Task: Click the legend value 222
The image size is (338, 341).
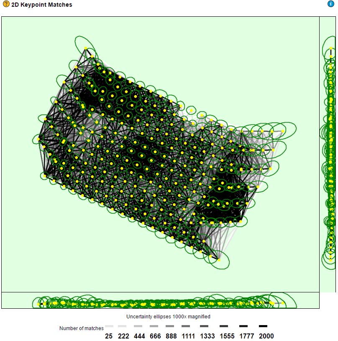Action: coord(123,336)
